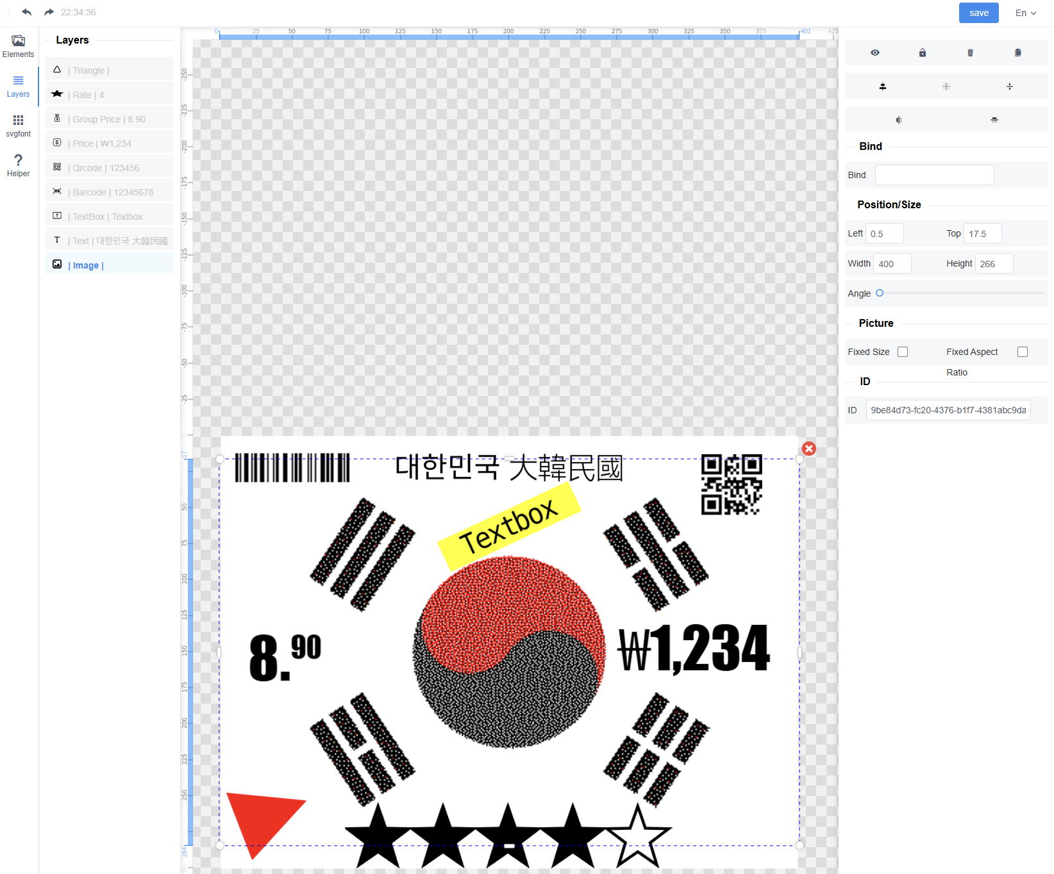The height and width of the screenshot is (874, 1054).
Task: Duplicate the element with copy icon
Action: pyautogui.click(x=1017, y=53)
